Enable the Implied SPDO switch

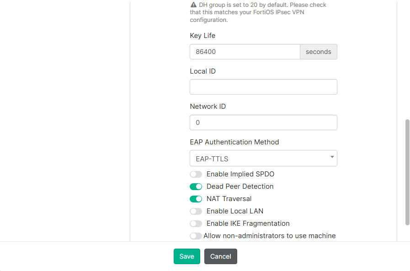pos(196,174)
